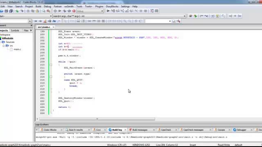The image size is (262, 147).
Task: Click the Run green arrow icon
Action: point(60,11)
